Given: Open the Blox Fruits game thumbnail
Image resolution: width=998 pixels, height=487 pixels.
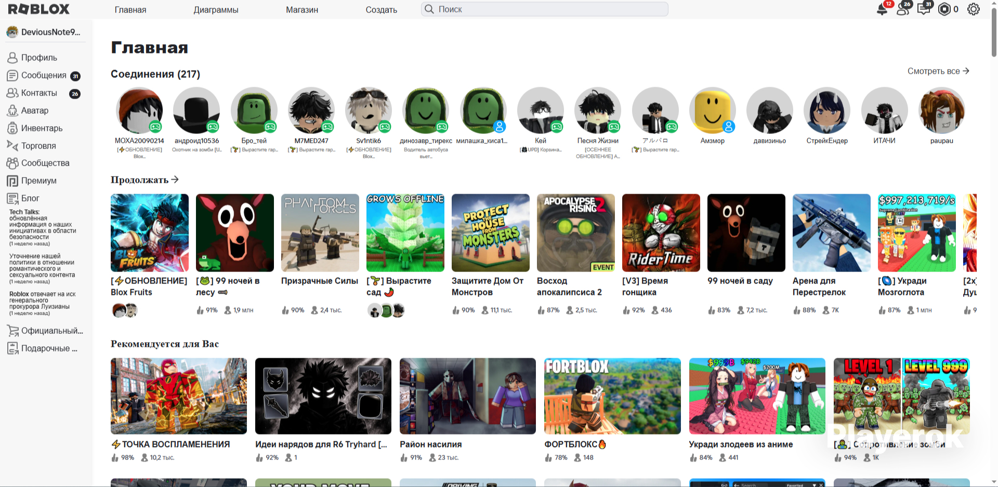Looking at the screenshot, I should click(x=150, y=233).
